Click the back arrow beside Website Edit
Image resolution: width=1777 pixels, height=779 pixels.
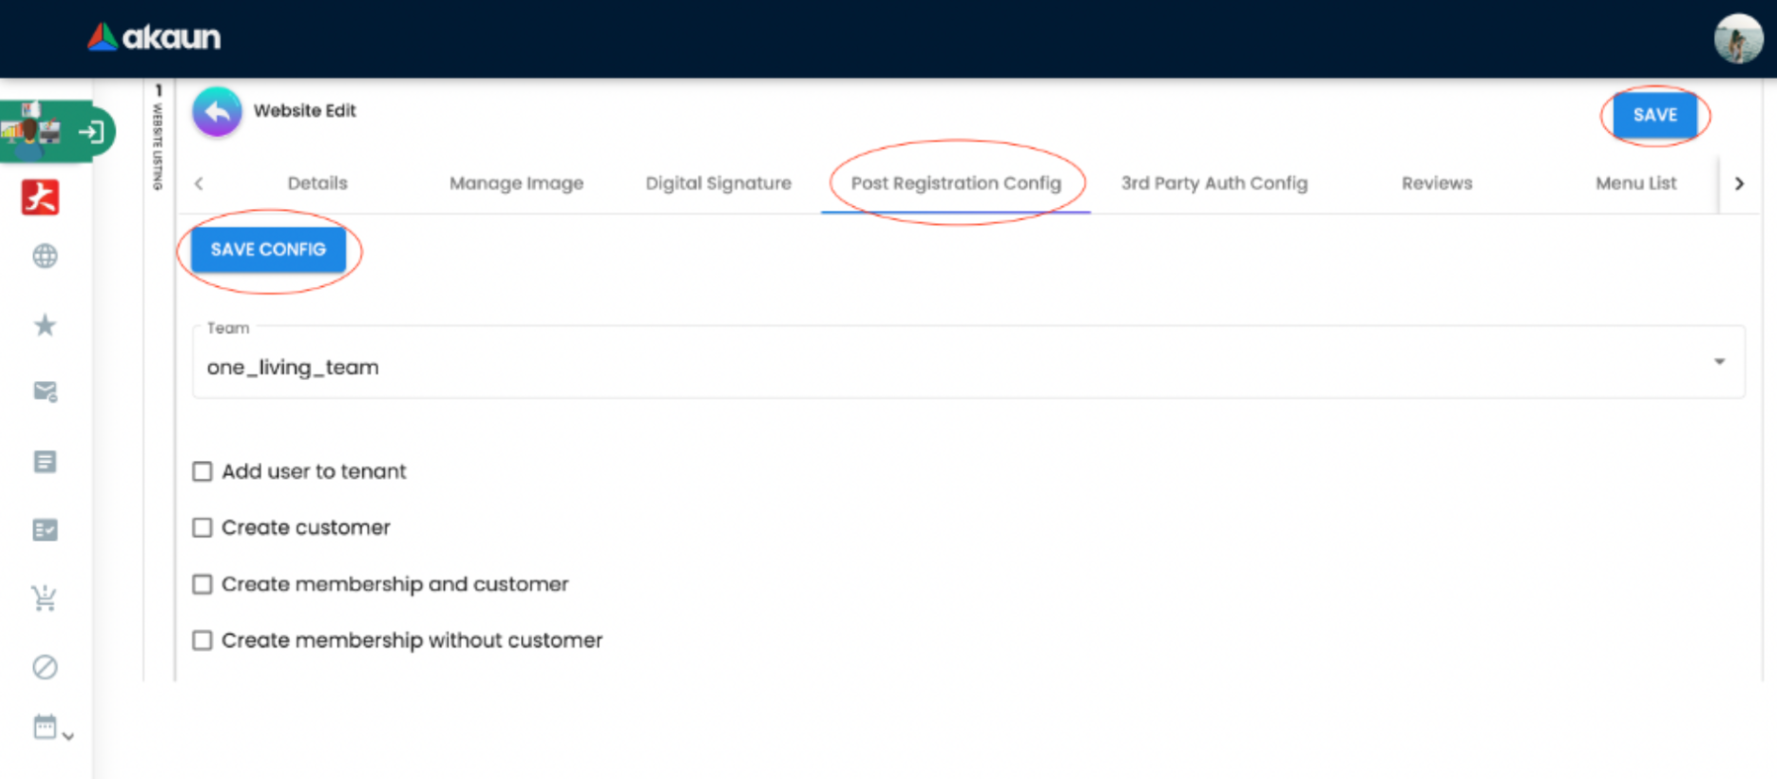pos(217,112)
